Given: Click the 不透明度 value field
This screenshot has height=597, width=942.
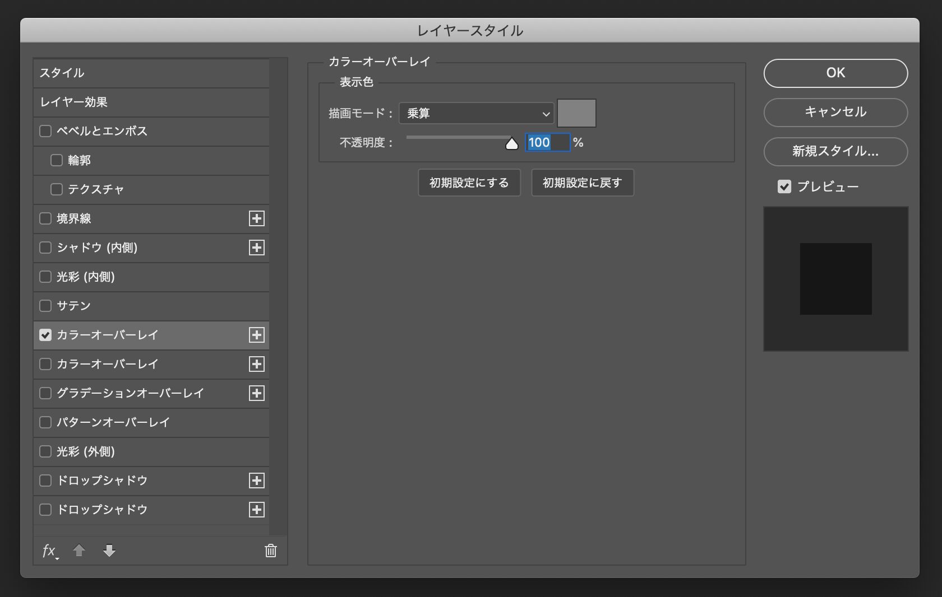Looking at the screenshot, I should [x=547, y=142].
